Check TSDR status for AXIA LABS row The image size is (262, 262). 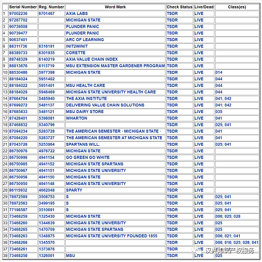pyautogui.click(x=172, y=13)
